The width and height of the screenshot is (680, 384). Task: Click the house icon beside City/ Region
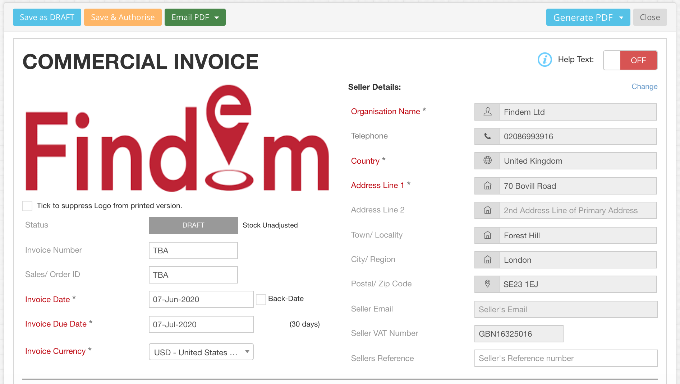coord(487,260)
